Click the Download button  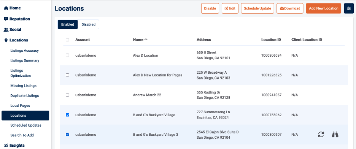coord(290,8)
